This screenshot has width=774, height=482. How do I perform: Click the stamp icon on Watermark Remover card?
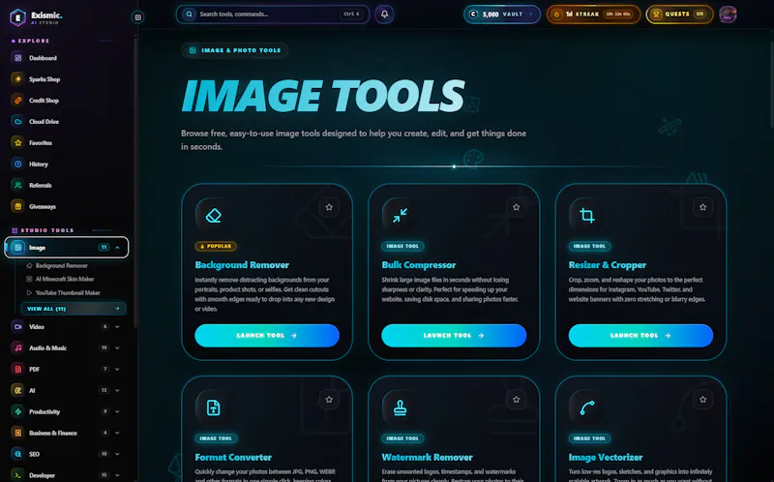click(400, 407)
